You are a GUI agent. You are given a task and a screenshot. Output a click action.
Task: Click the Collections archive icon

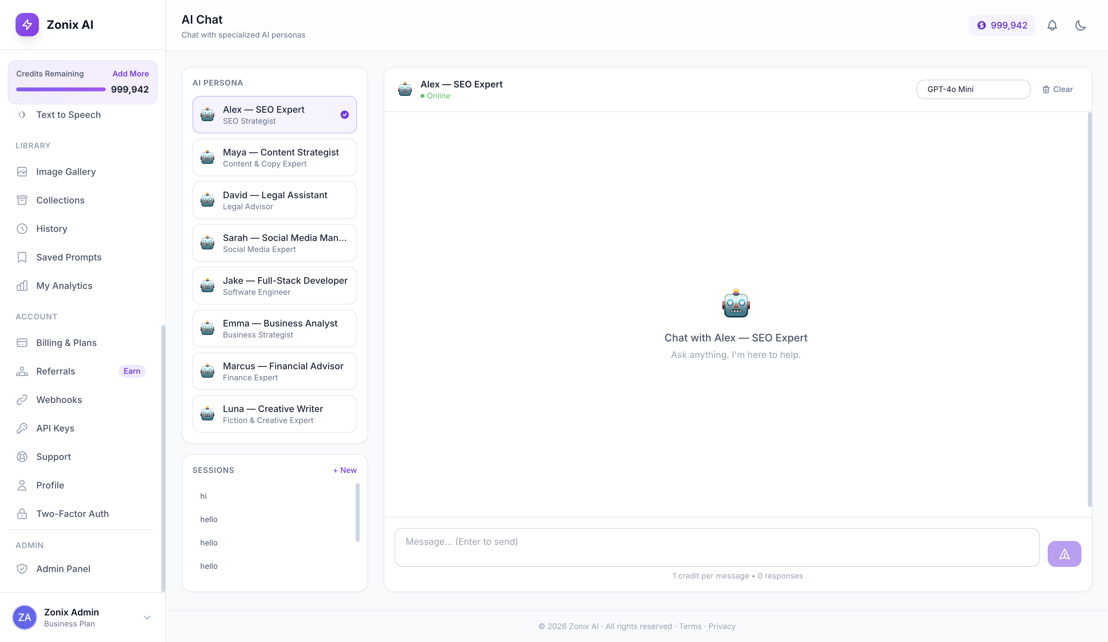tap(22, 200)
